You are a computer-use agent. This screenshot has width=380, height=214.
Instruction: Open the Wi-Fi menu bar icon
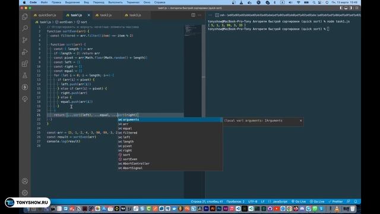click(298, 2)
